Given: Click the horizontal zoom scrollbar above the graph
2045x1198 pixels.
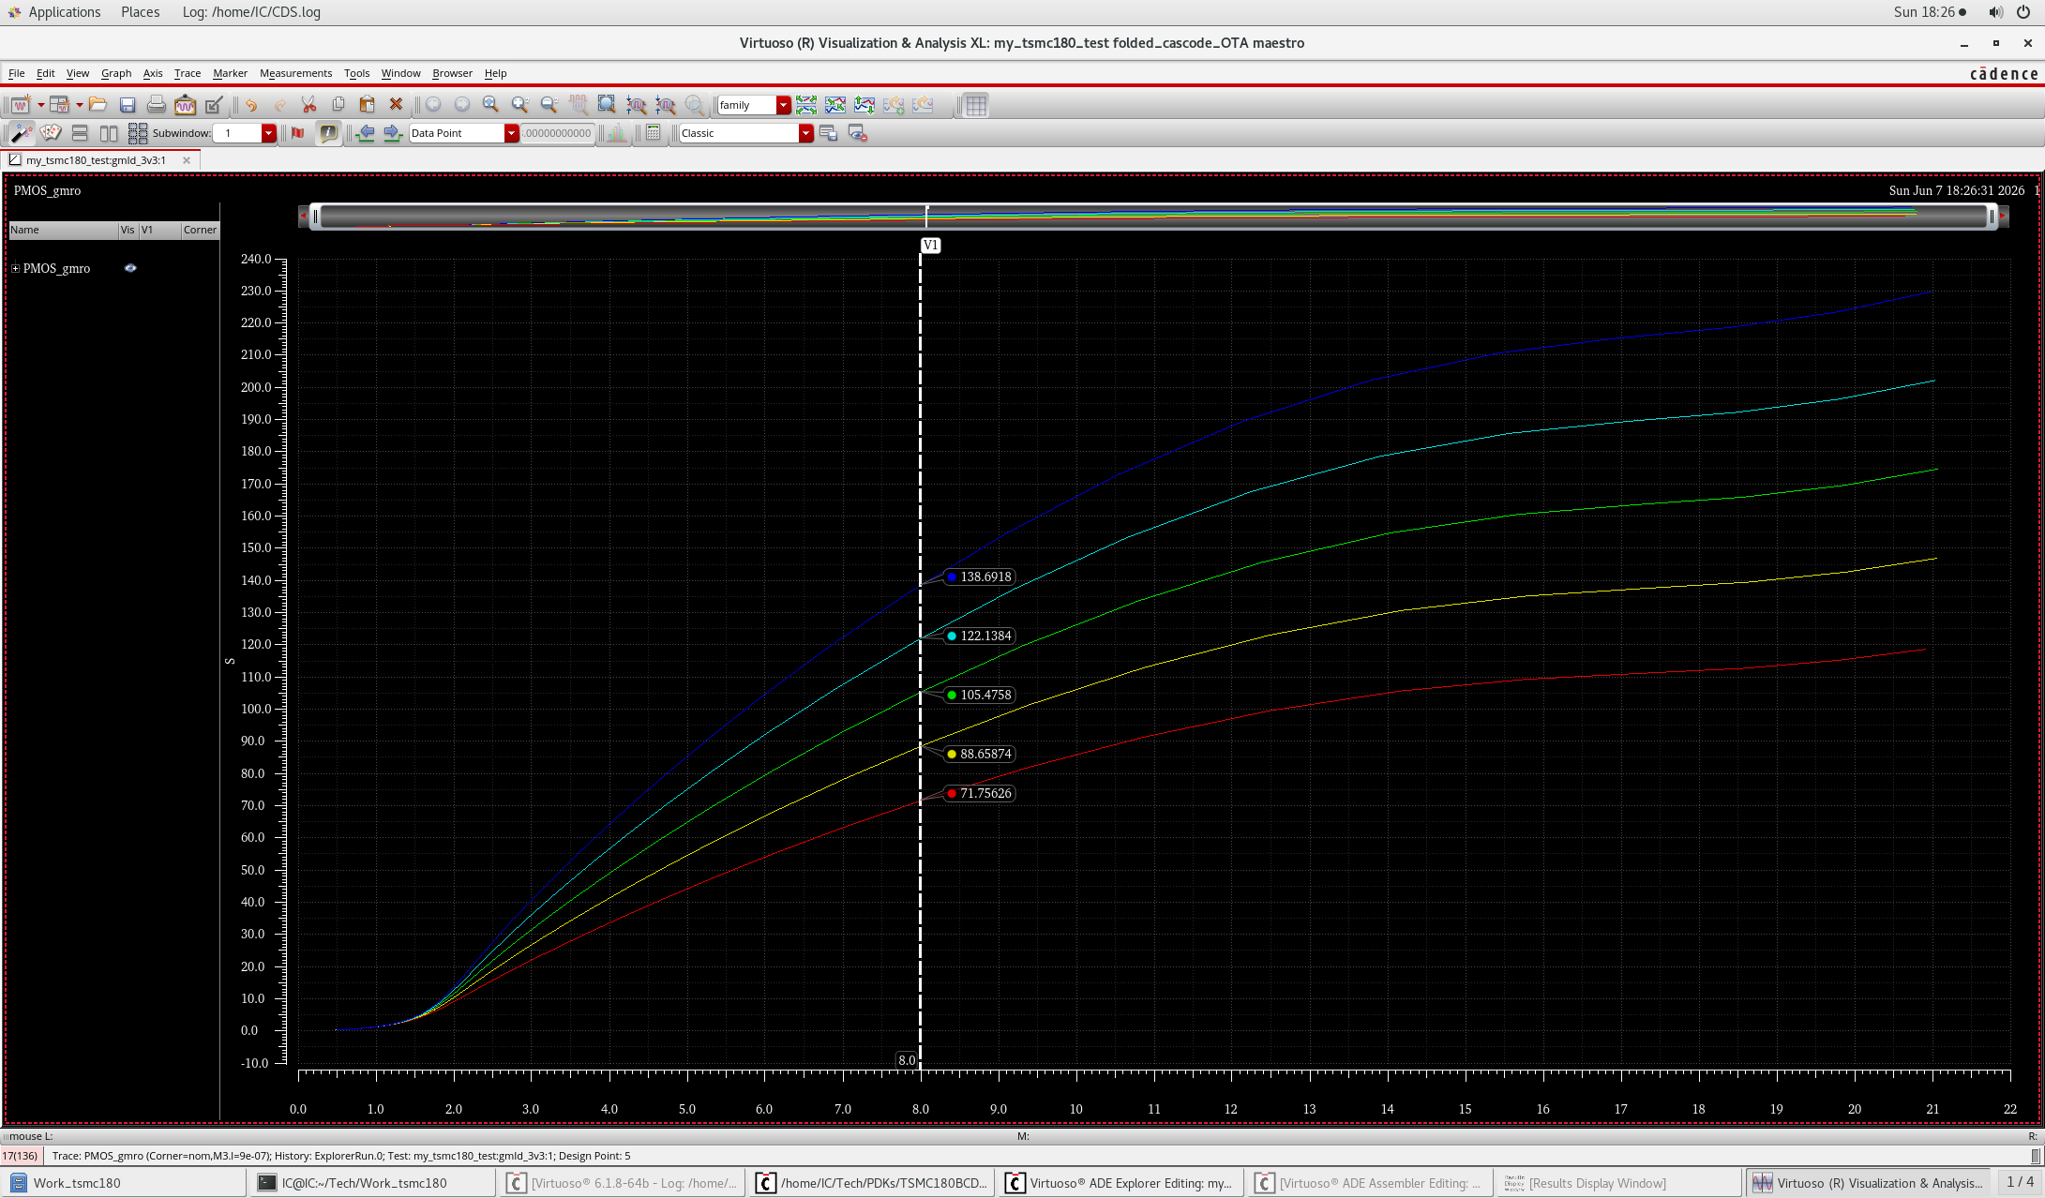Looking at the screenshot, I should point(1153,217).
